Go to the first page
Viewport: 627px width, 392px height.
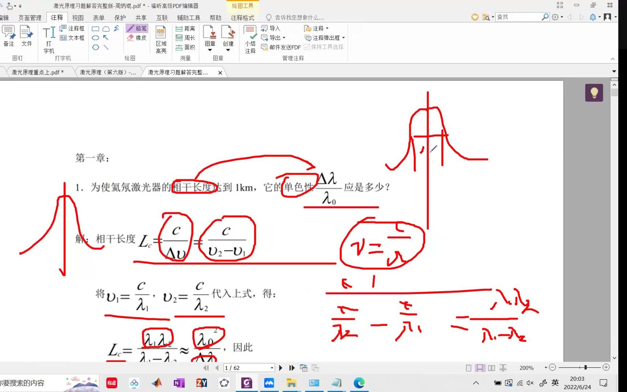click(x=206, y=368)
